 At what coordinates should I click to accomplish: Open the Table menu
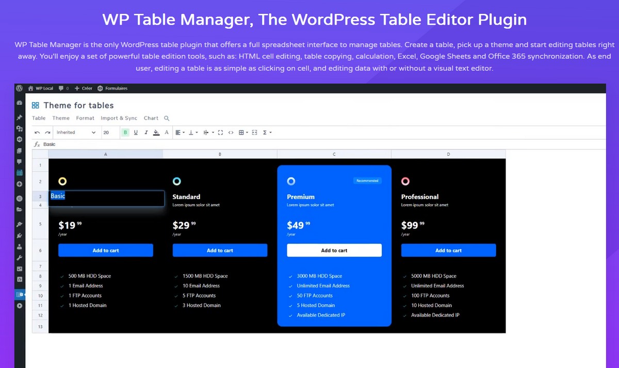pyautogui.click(x=39, y=118)
